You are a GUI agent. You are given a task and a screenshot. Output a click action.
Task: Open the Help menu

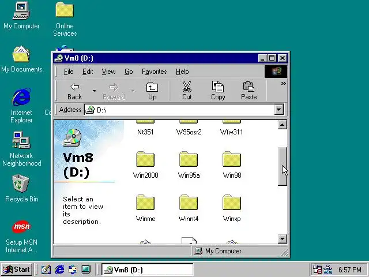coord(182,72)
